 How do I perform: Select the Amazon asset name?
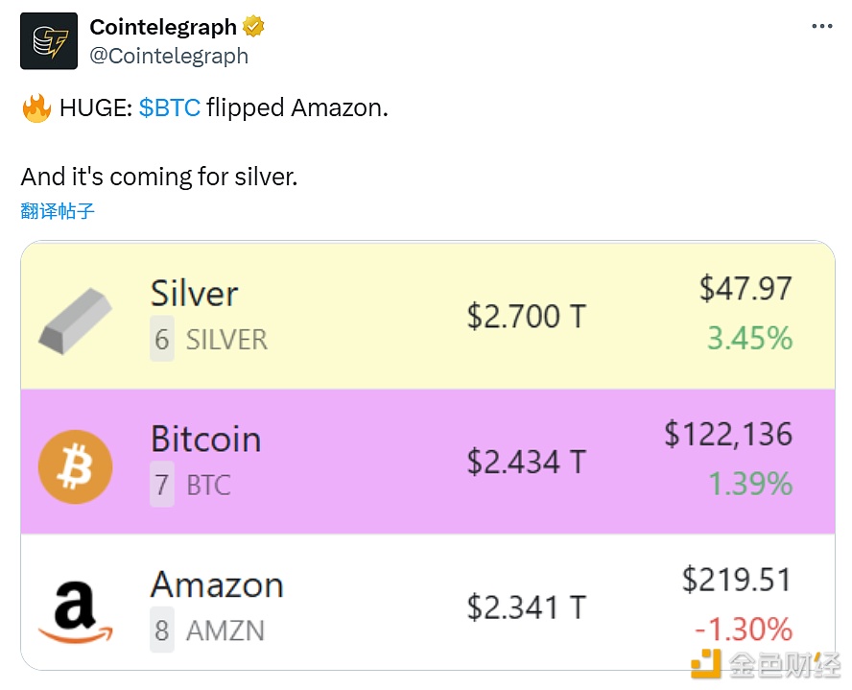(x=217, y=585)
